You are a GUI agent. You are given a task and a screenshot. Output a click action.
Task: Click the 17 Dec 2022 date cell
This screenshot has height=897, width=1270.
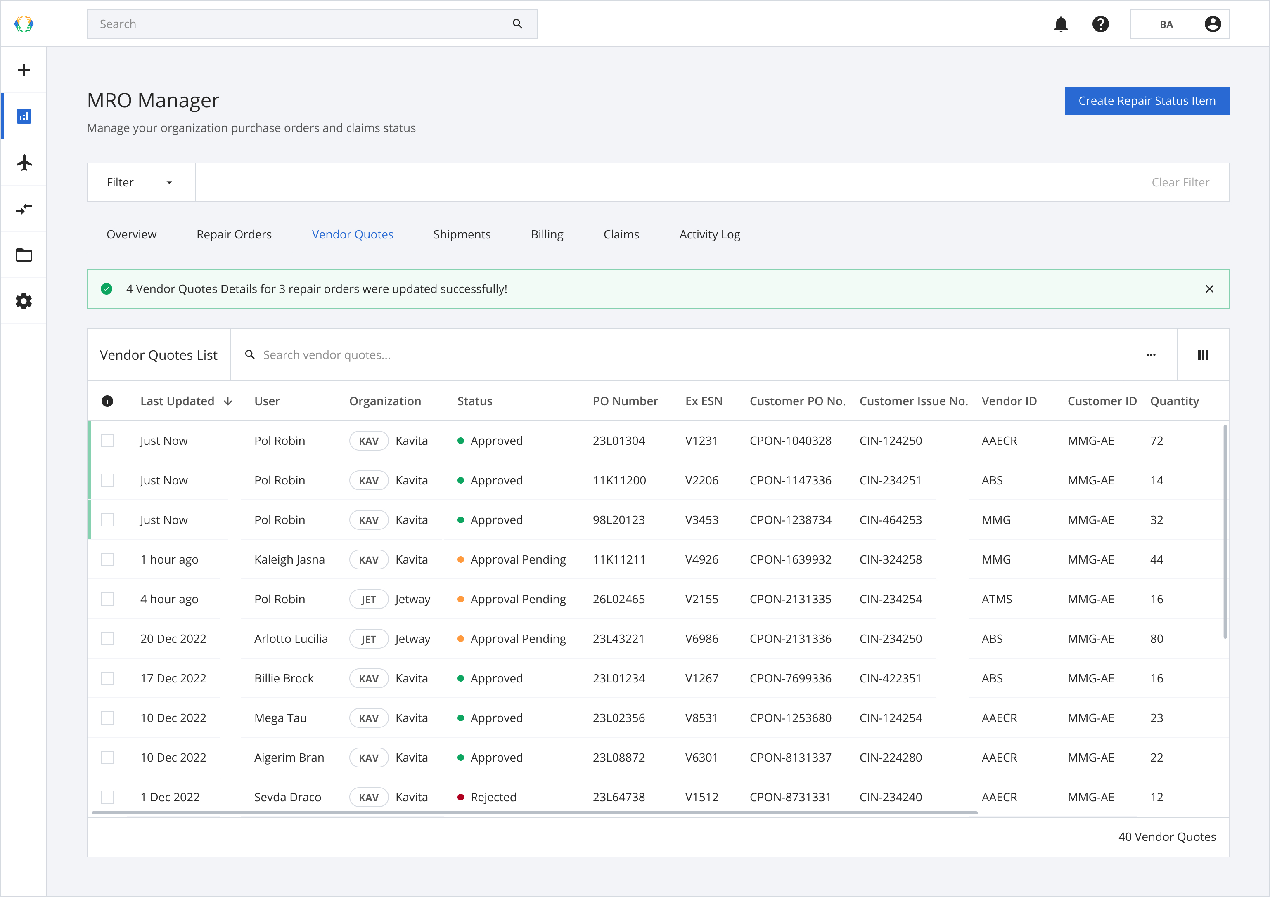coord(173,678)
